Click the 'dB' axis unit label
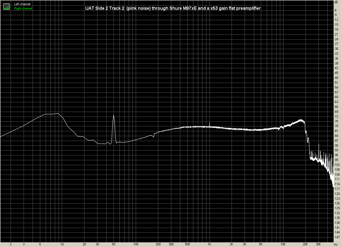Viewport: 341px width, 247px height. 337,2
